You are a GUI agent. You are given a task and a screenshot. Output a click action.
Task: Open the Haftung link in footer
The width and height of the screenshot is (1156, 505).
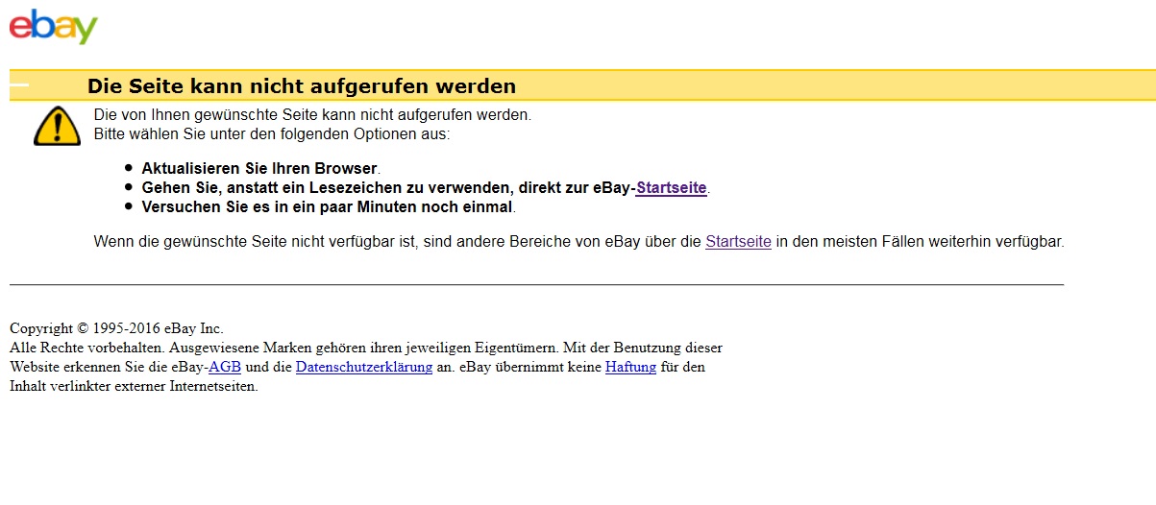[x=630, y=367]
